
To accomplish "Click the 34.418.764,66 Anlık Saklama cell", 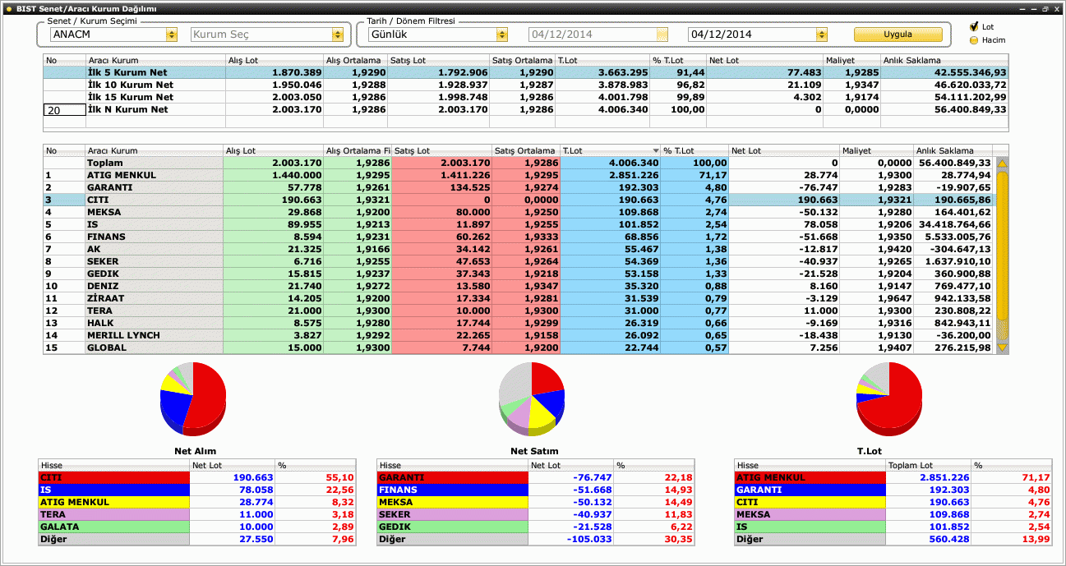I will click(x=953, y=224).
